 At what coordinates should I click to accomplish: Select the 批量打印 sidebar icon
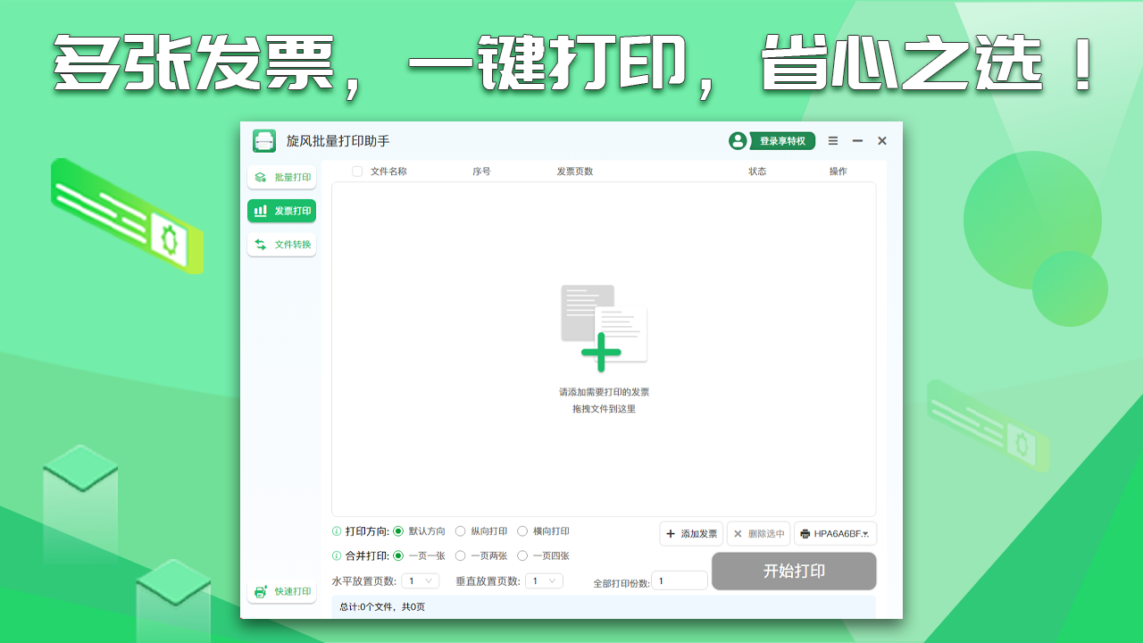[x=260, y=177]
